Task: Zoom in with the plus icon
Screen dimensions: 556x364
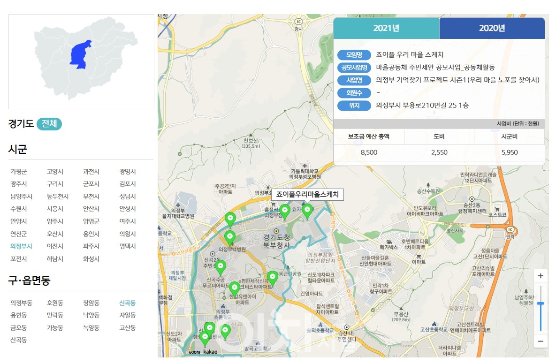Action: 541,275
